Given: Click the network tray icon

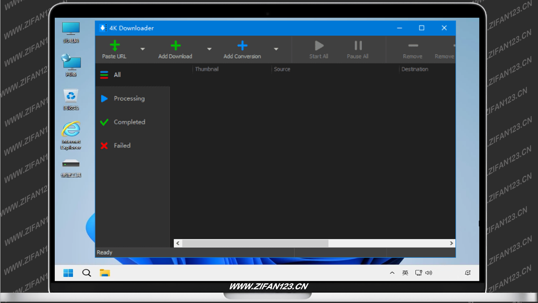Looking at the screenshot, I should [x=418, y=273].
